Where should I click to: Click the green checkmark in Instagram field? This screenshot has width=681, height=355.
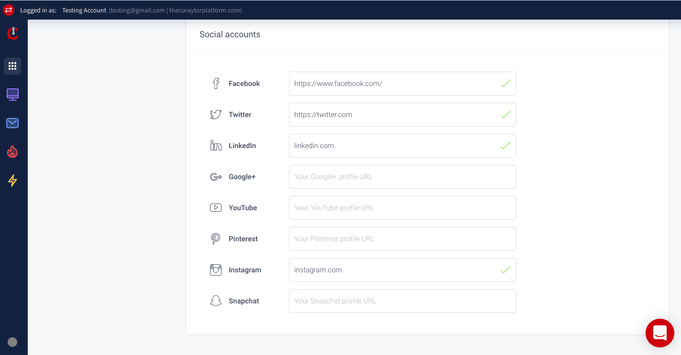tap(505, 270)
